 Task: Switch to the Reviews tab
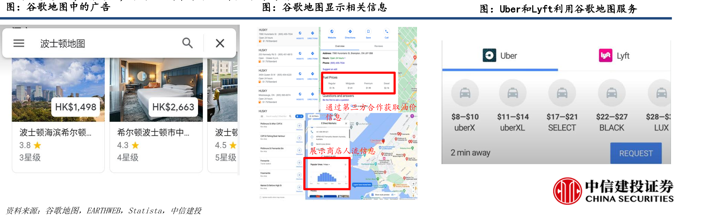(x=378, y=46)
